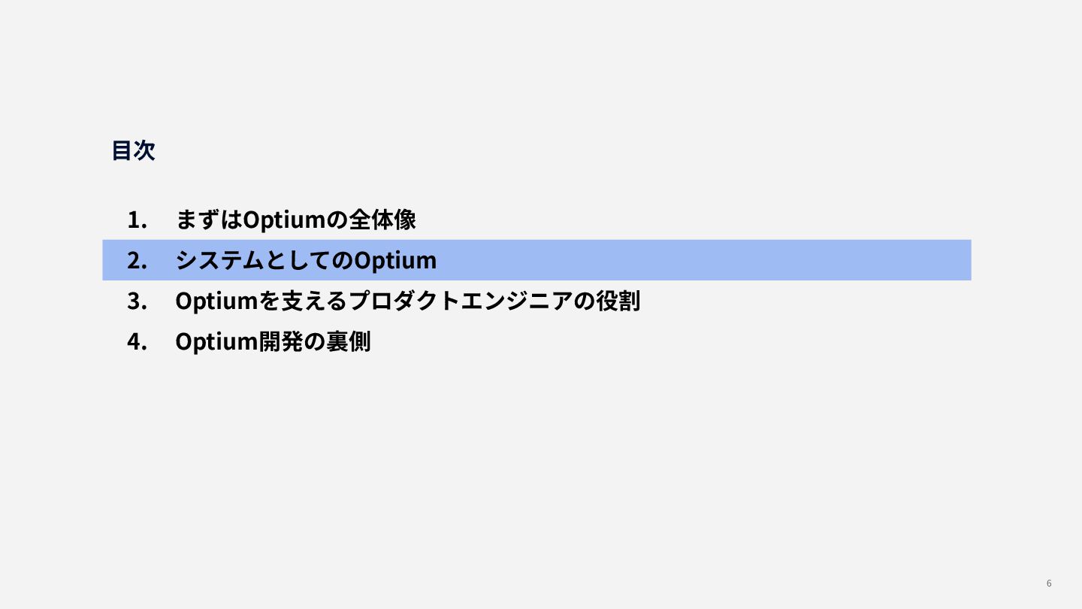Select the Optiumを支えるプロダクトエンジニアの役割 line

[x=407, y=301]
